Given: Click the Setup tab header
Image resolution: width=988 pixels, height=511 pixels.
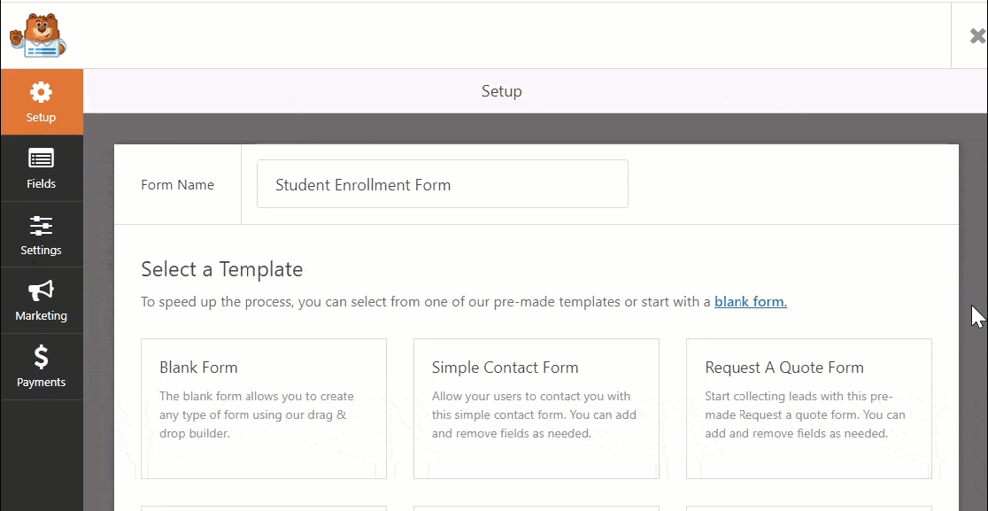Looking at the screenshot, I should [x=501, y=90].
